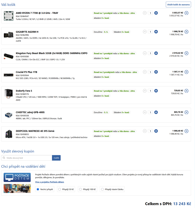Open Endorfy Fera 5 cooler thumbnail
This screenshot has width=195, height=208.
[x=9, y=94]
